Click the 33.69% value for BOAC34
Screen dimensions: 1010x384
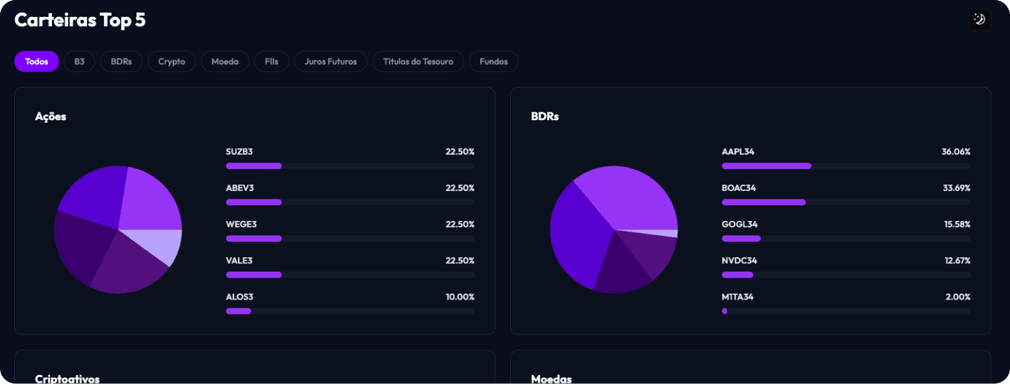pyautogui.click(x=956, y=188)
